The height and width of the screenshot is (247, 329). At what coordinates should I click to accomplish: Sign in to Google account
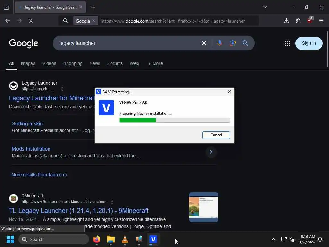[309, 43]
